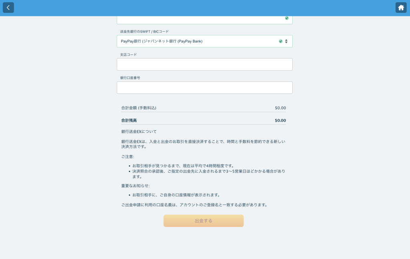Click the 合計残高 label
This screenshot has height=259, width=410.
coord(129,120)
